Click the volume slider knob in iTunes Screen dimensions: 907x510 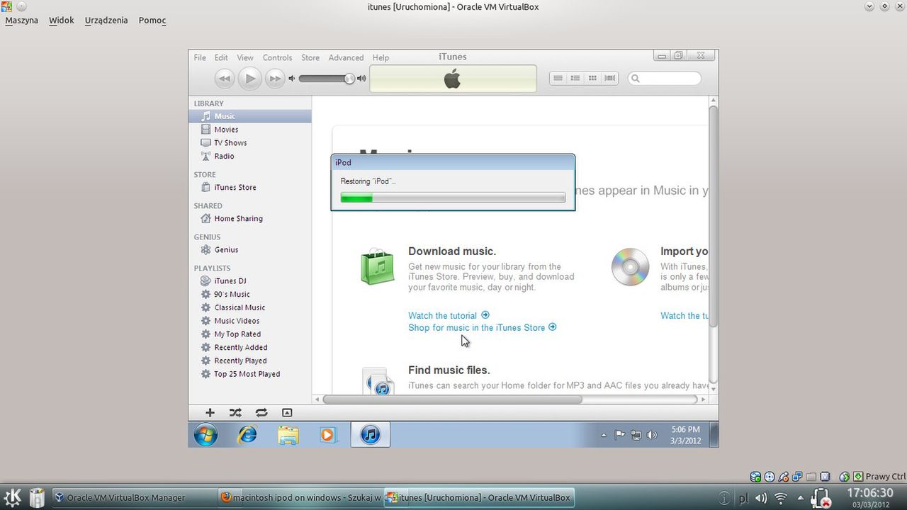tap(349, 79)
